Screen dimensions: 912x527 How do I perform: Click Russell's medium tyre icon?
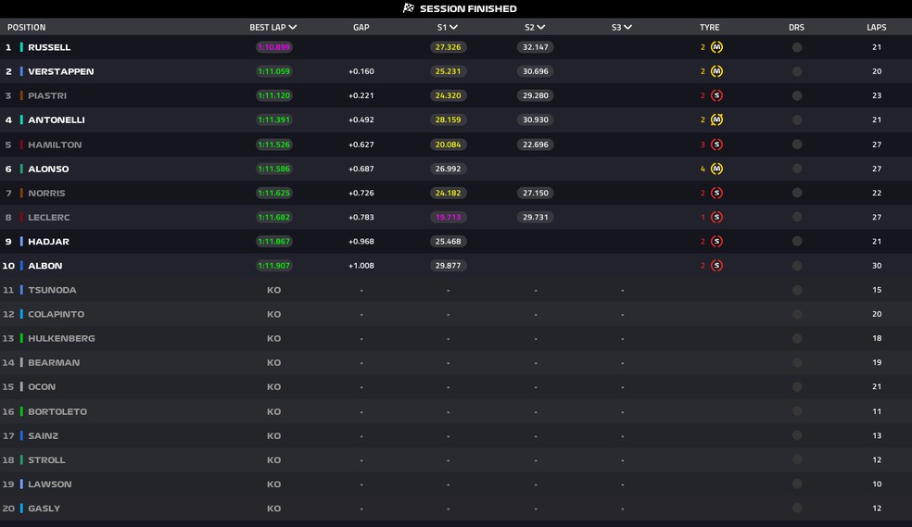pos(716,47)
